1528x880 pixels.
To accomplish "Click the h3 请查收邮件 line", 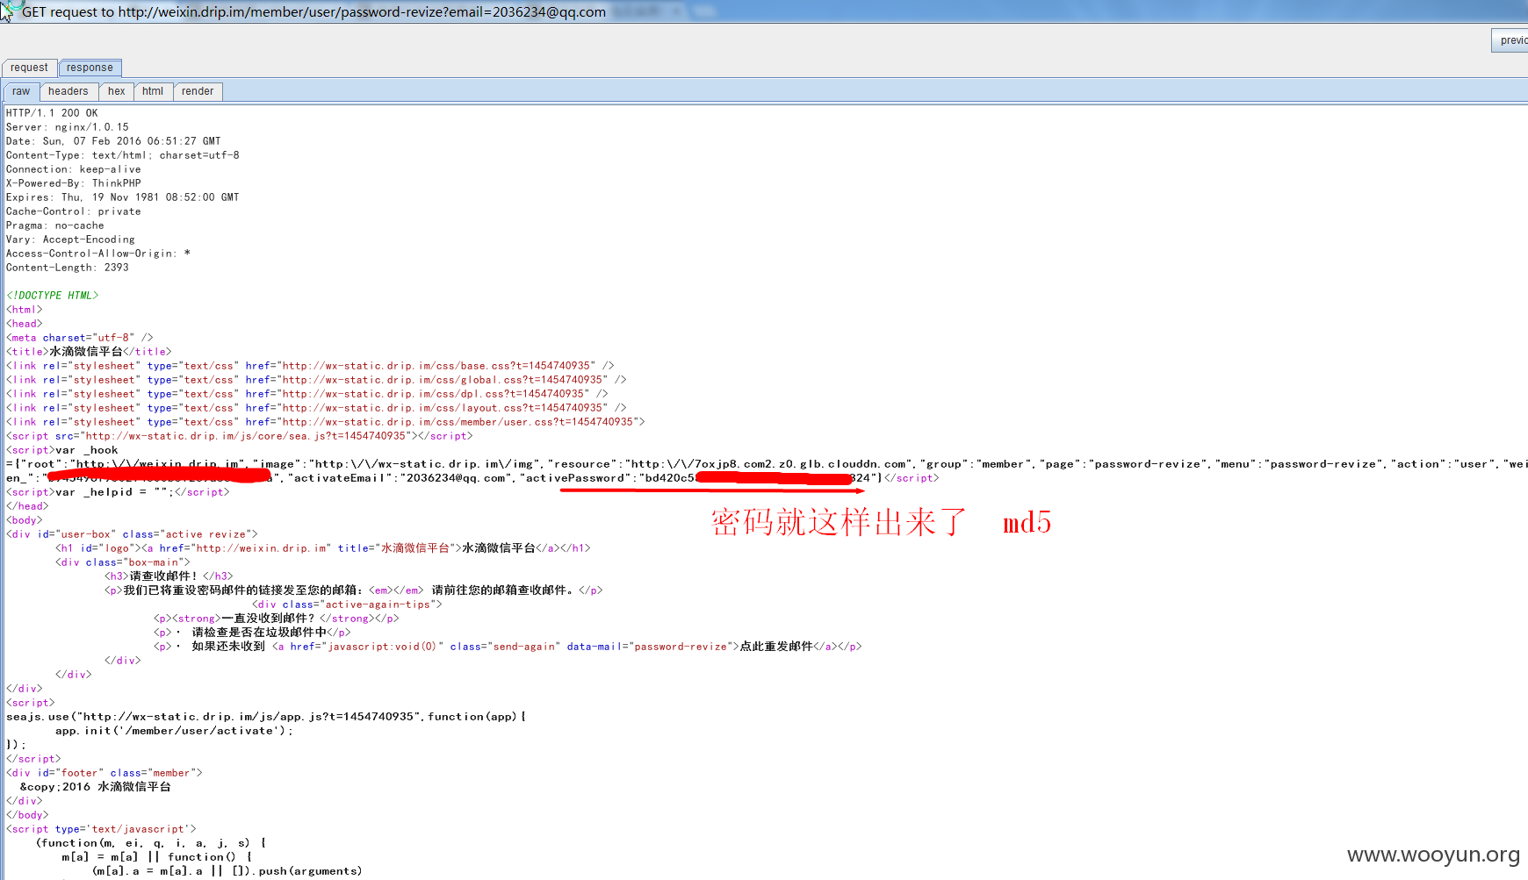I will (x=169, y=576).
